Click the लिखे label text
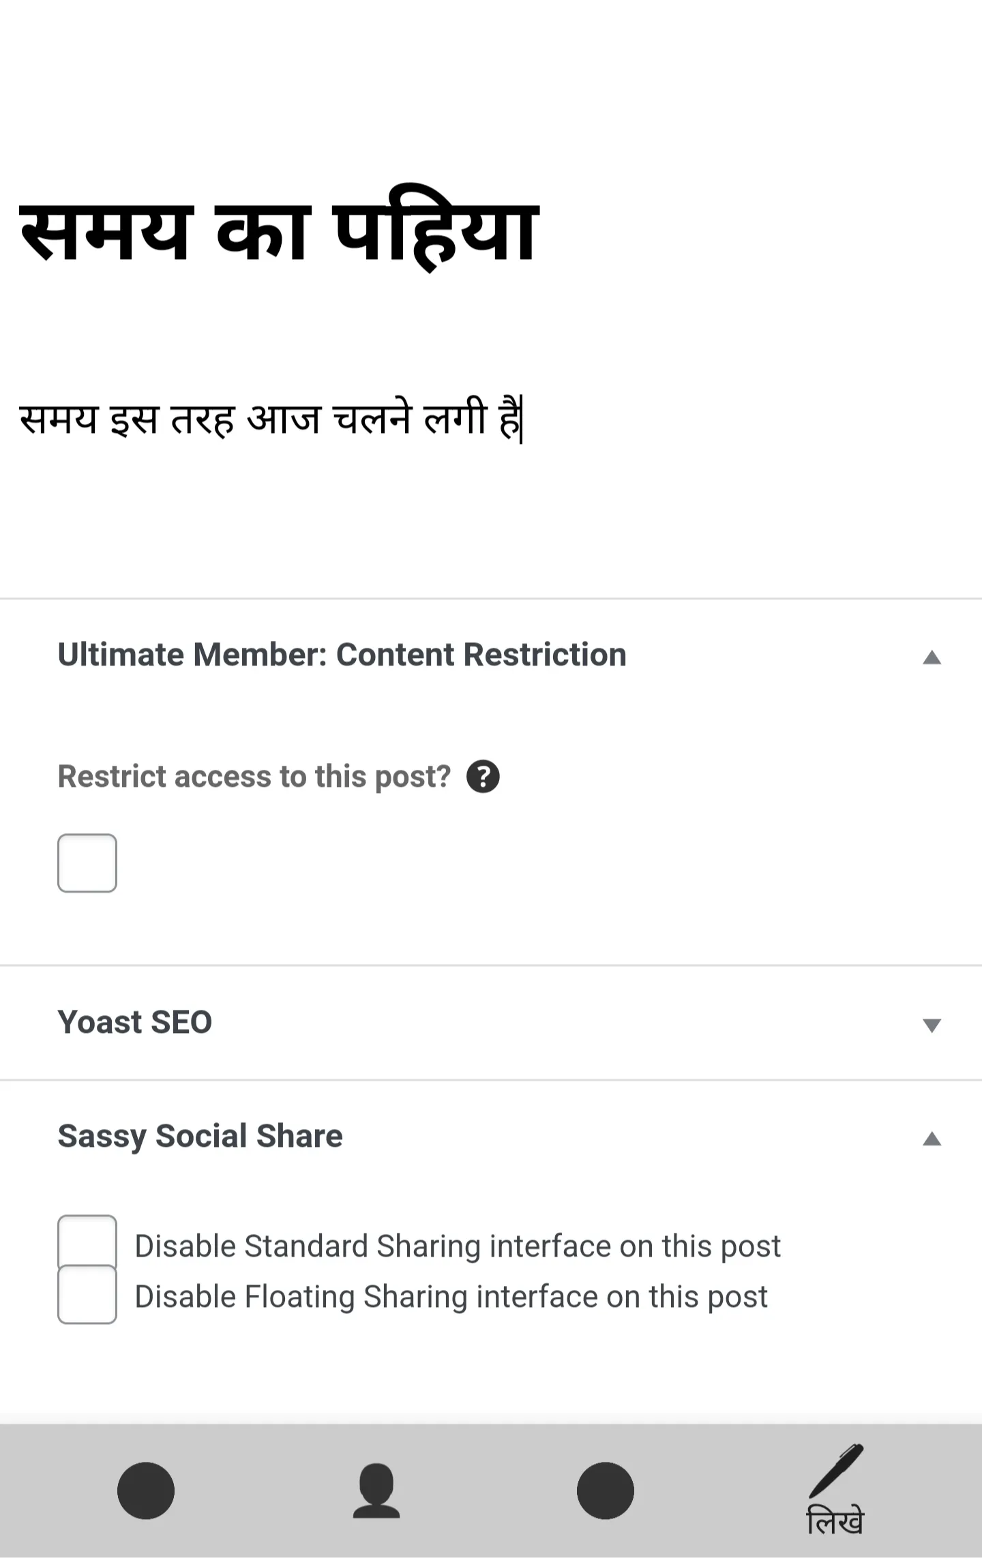 (835, 1519)
